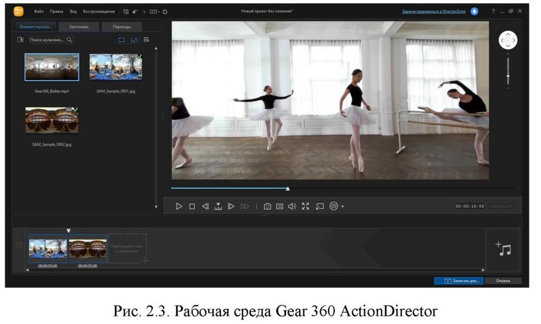Toggle video files filter in library
Viewport: 541px width, 324px height.
tap(121, 39)
